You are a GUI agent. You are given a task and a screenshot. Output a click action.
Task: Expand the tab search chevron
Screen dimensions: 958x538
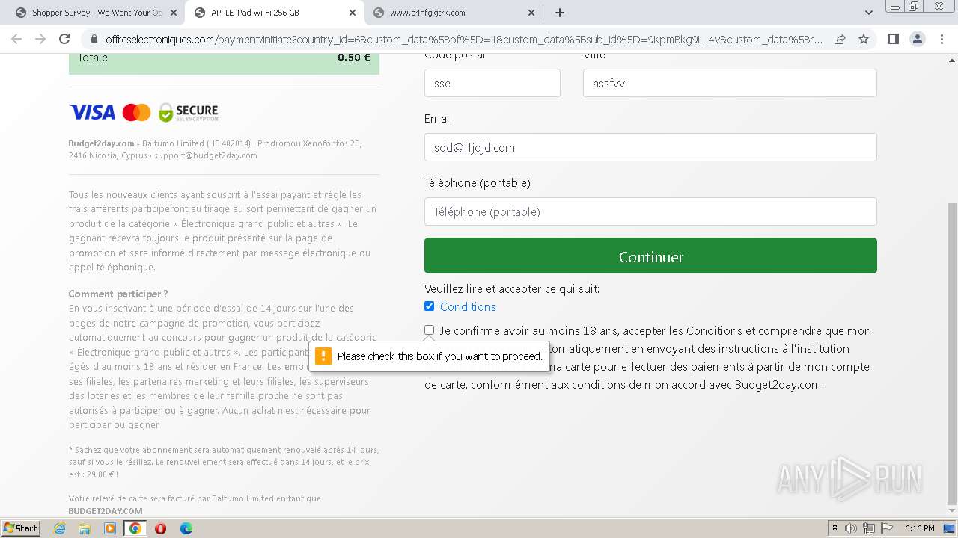tap(868, 13)
